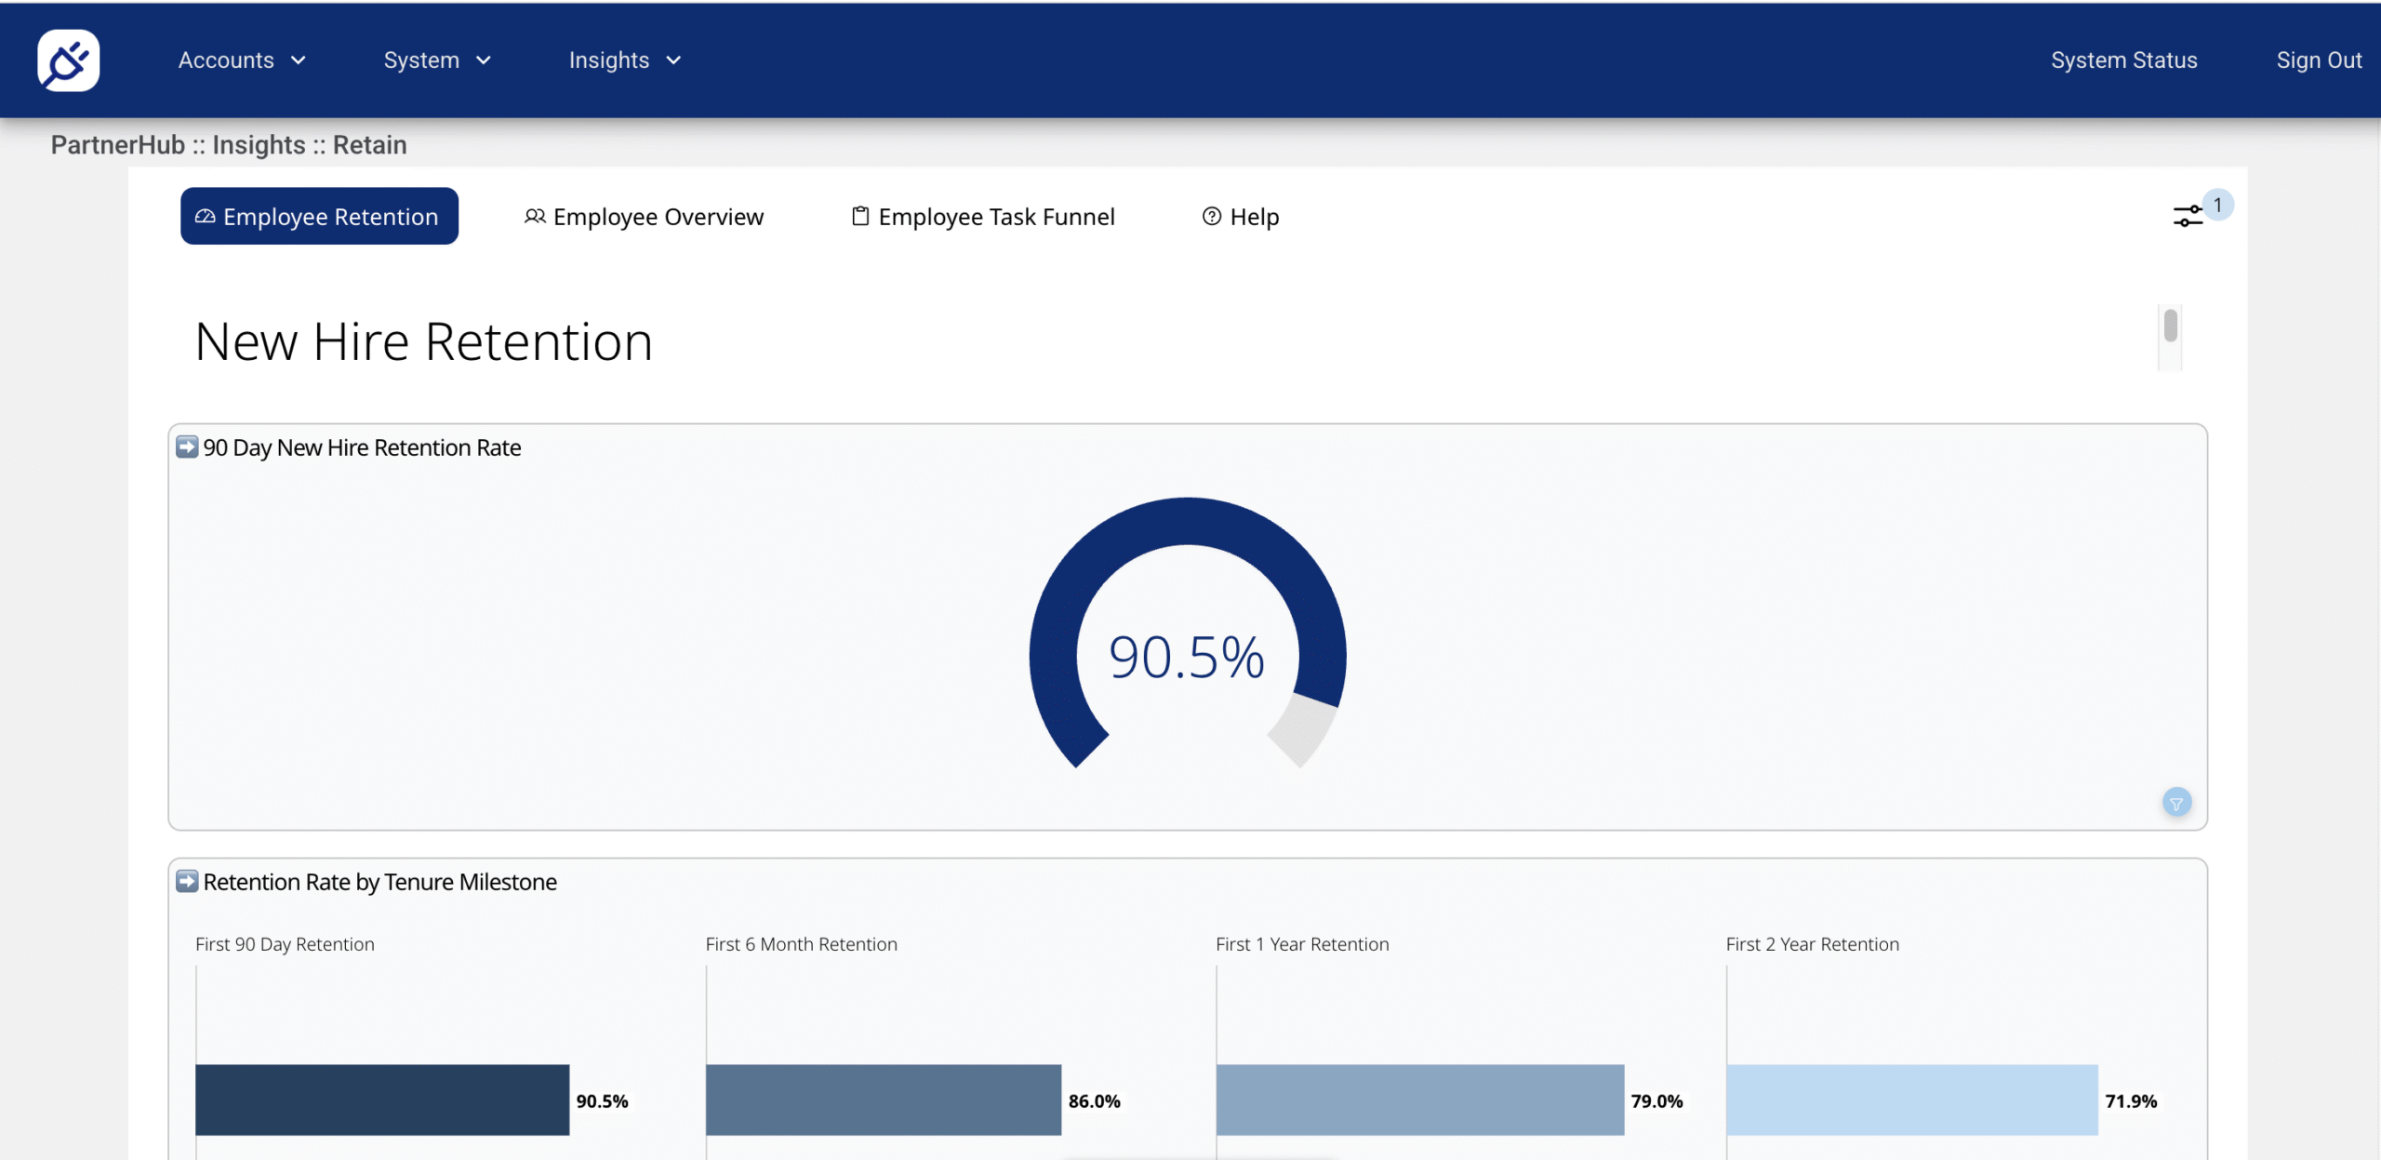Expand the System dropdown menu
Screen dimensions: 2381x1160
(x=437, y=60)
